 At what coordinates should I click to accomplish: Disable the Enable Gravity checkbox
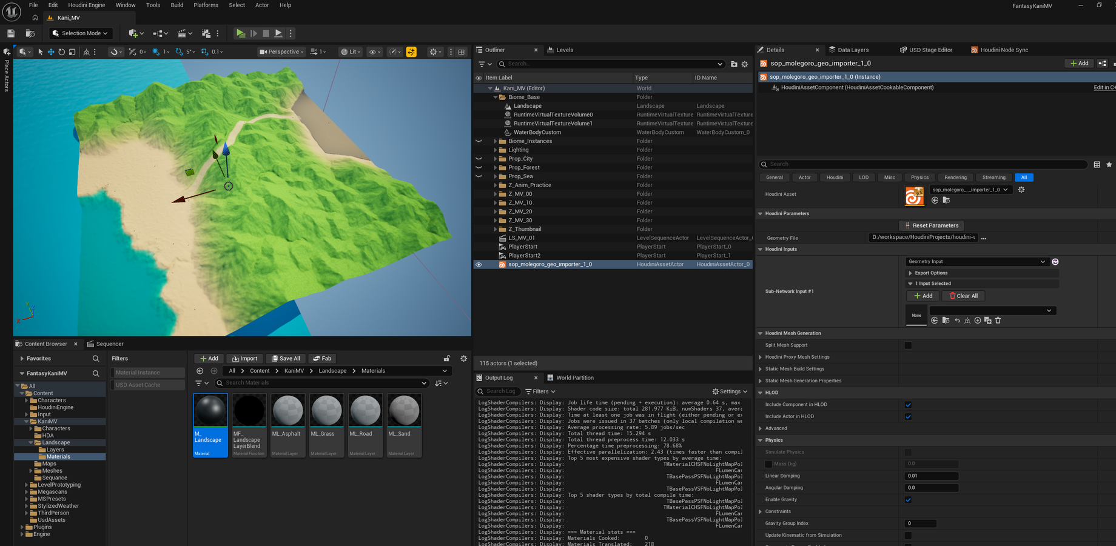(908, 500)
